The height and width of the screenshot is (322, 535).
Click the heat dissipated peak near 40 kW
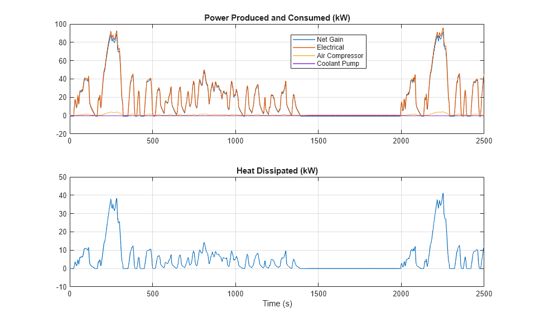coord(443,194)
